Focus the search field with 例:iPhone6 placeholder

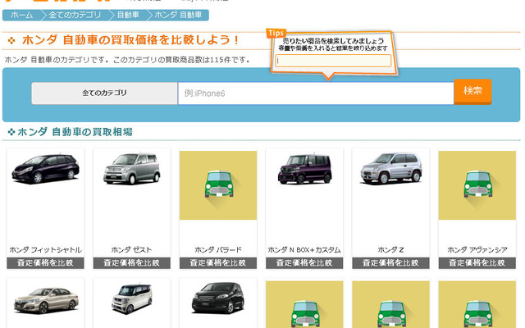point(316,93)
